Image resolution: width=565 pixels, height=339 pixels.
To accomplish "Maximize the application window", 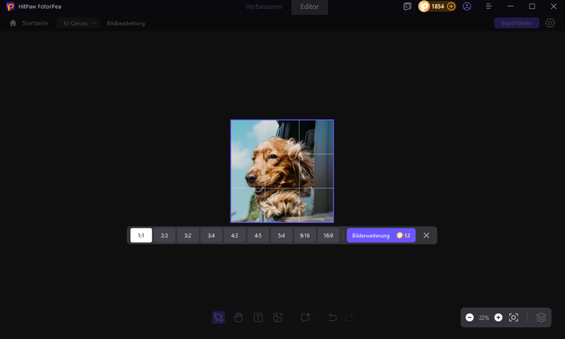I will [x=532, y=6].
